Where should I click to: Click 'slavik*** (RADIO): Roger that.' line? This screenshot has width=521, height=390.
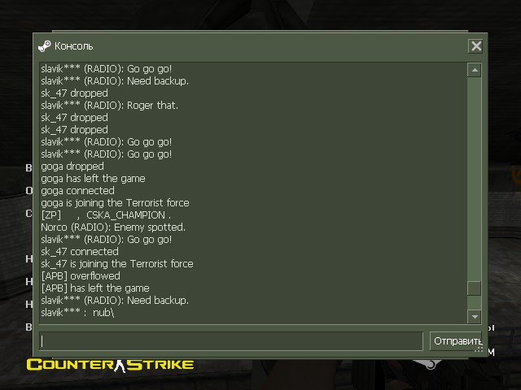(x=109, y=106)
